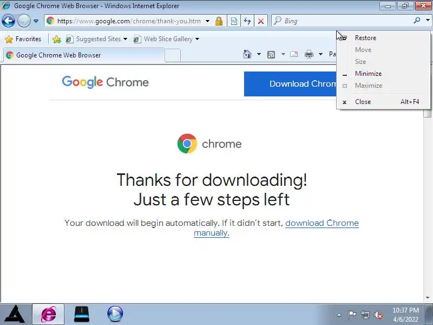Click the taskbar clock 10:37 PM

[405, 310]
